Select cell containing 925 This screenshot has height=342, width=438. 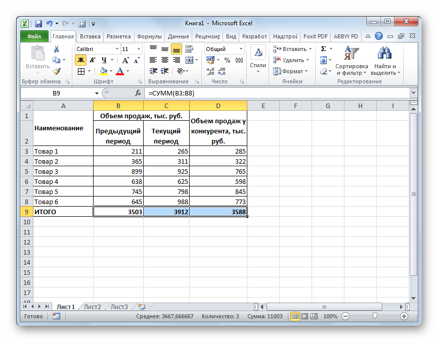[166, 171]
